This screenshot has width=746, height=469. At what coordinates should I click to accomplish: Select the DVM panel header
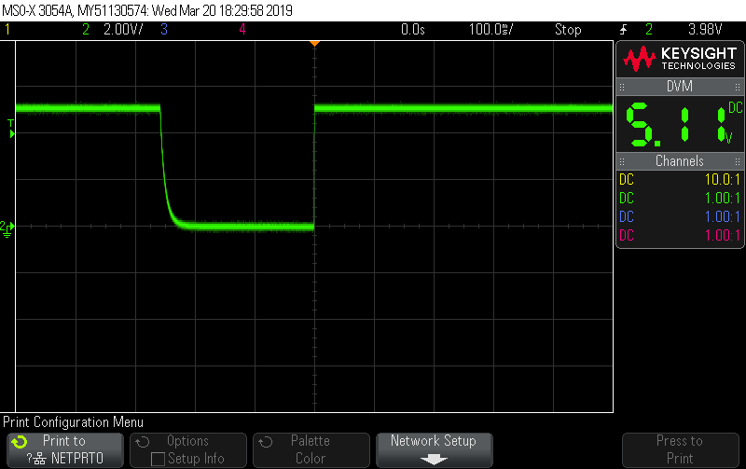pos(680,86)
